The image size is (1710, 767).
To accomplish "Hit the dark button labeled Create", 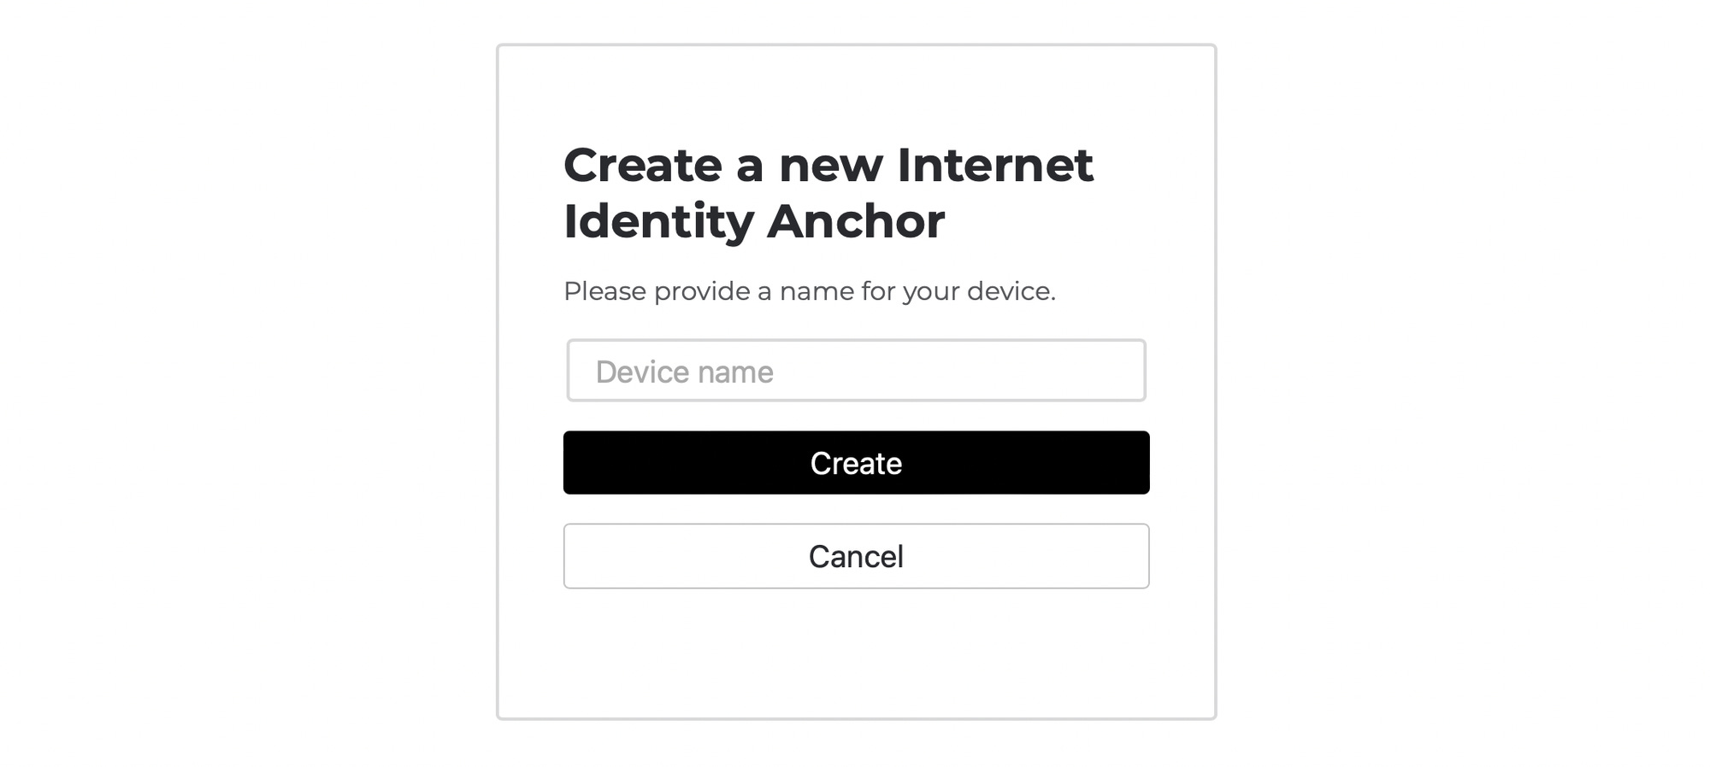I will click(856, 463).
